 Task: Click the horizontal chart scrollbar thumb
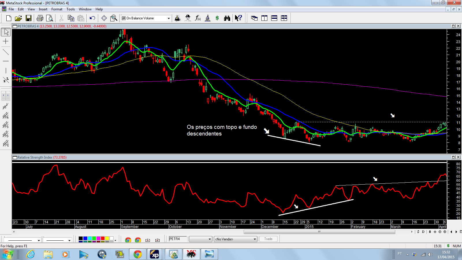[x=319, y=232]
